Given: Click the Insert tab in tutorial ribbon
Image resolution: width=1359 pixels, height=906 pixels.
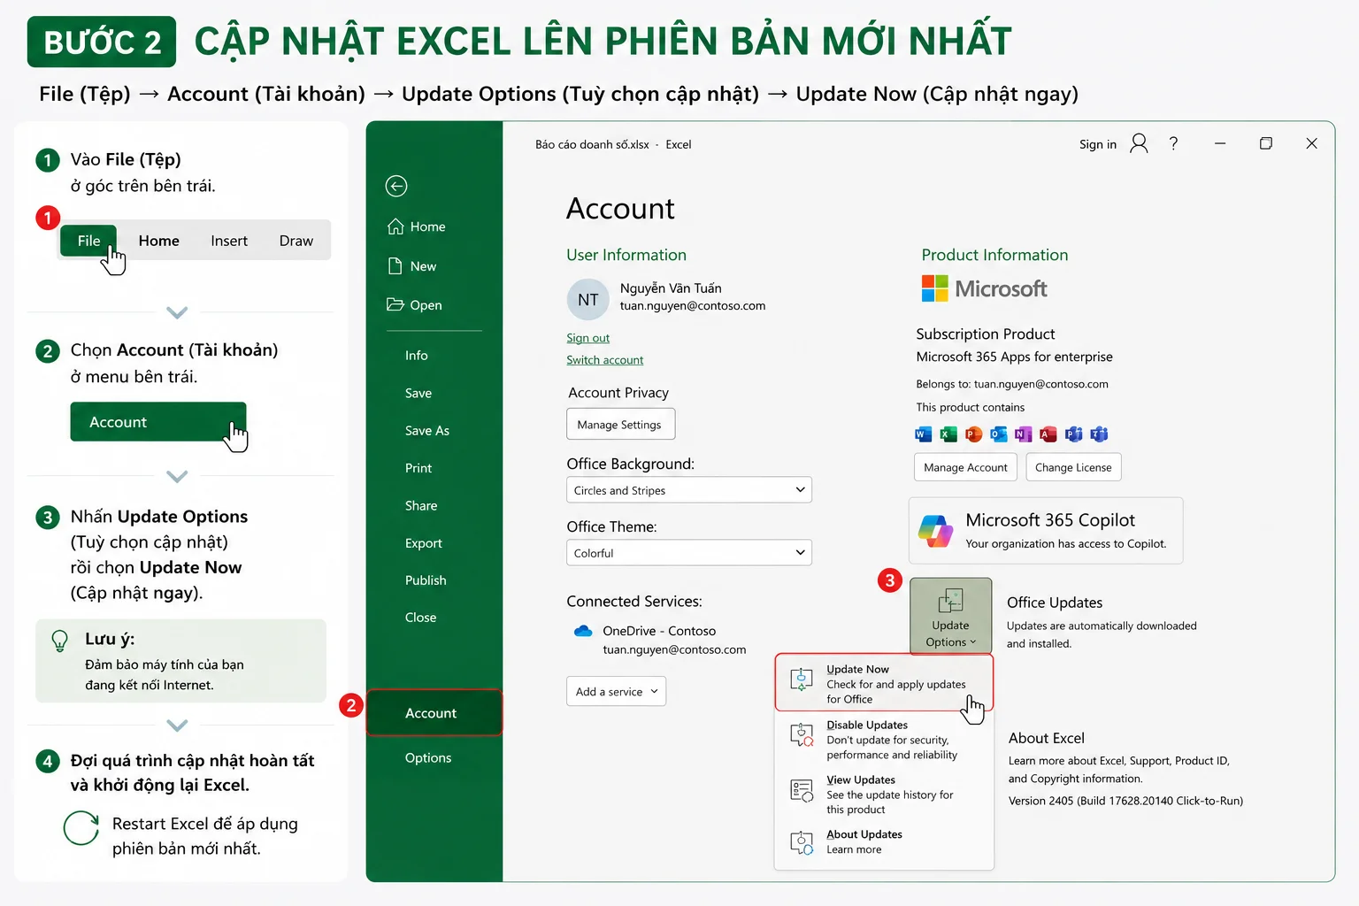Looking at the screenshot, I should pyautogui.click(x=229, y=241).
